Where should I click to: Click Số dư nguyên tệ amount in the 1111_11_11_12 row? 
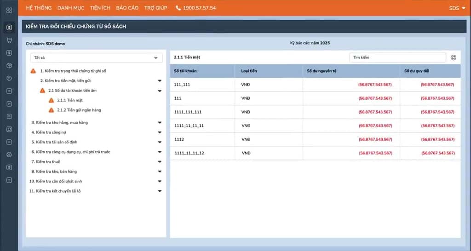pyautogui.click(x=375, y=153)
